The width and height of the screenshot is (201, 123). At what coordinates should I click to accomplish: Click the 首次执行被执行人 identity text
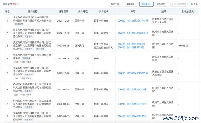tap(103, 48)
